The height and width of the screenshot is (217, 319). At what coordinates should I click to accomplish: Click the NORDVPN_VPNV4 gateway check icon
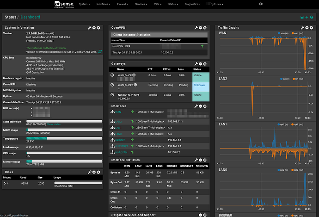[112, 95]
